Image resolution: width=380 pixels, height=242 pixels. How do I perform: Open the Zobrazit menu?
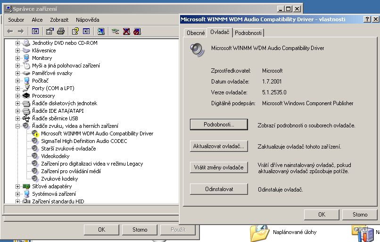[x=59, y=20]
